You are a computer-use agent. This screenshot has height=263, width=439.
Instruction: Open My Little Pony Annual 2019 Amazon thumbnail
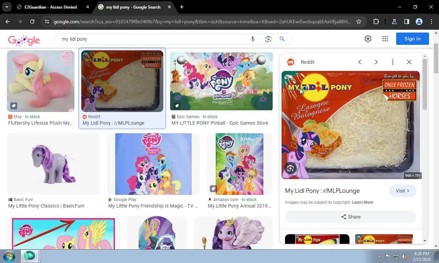click(x=239, y=164)
